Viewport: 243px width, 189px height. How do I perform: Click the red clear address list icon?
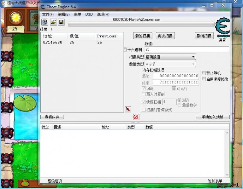(x=136, y=117)
